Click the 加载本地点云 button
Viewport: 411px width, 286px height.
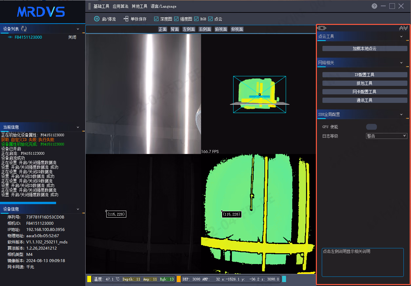point(365,48)
